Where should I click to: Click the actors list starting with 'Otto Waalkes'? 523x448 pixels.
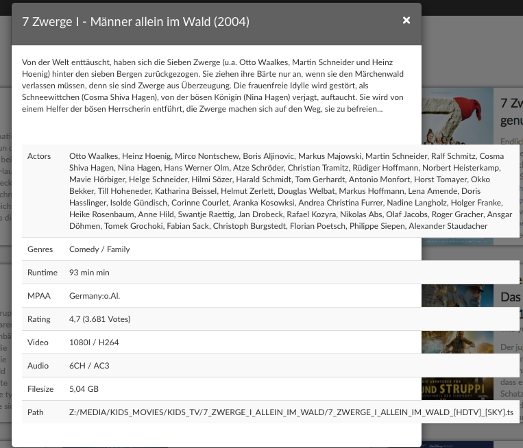[291, 191]
